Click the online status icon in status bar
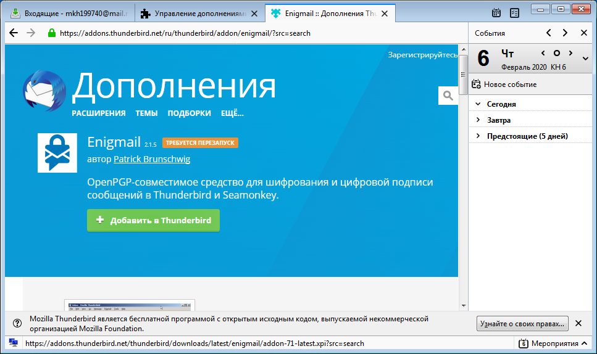The image size is (597, 354). (x=14, y=343)
